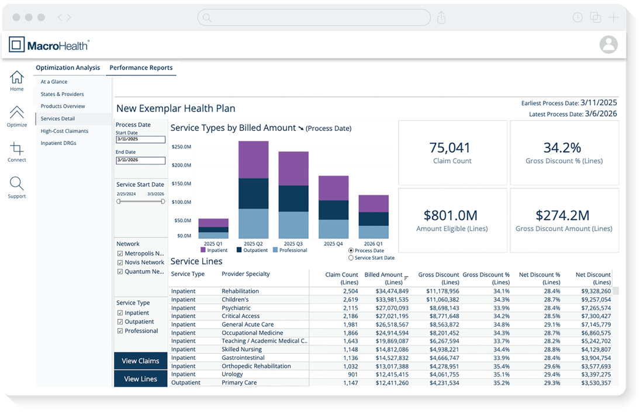Click the $274.2M Gross Discount Amount card
Screen dimensions: 643x414
pyautogui.click(x=564, y=220)
